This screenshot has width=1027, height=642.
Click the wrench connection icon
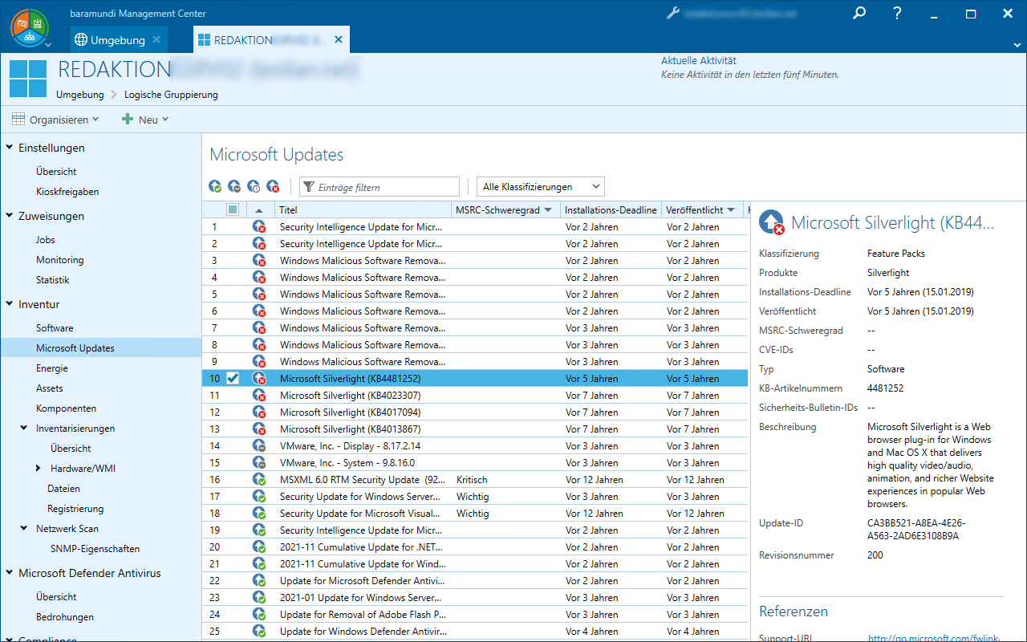673,14
